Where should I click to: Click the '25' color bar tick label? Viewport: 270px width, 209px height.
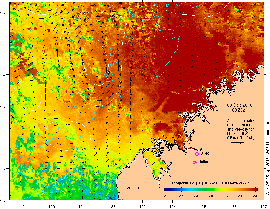tap(211, 196)
